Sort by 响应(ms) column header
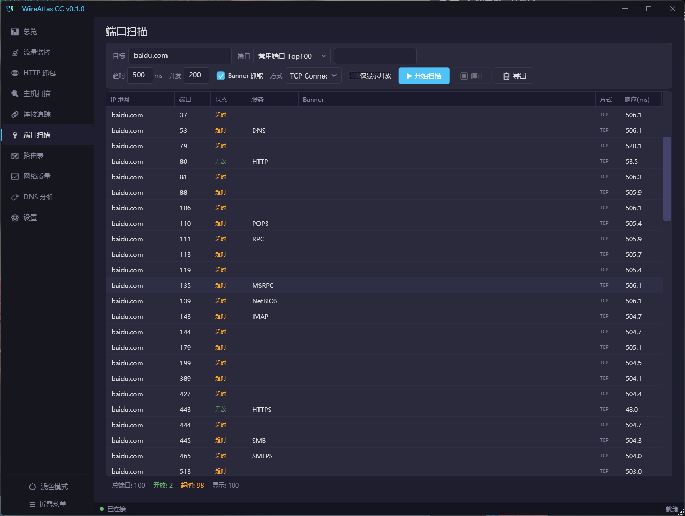The height and width of the screenshot is (516, 685). (641, 99)
